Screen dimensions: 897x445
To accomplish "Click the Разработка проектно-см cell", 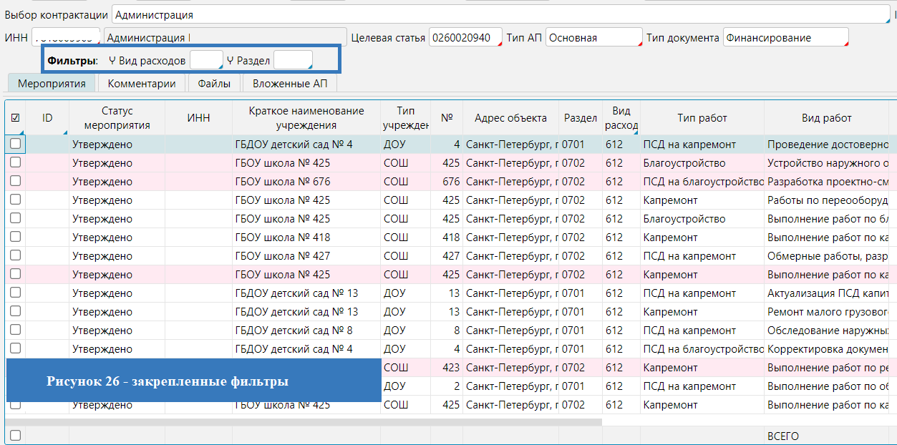I will 827,182.
